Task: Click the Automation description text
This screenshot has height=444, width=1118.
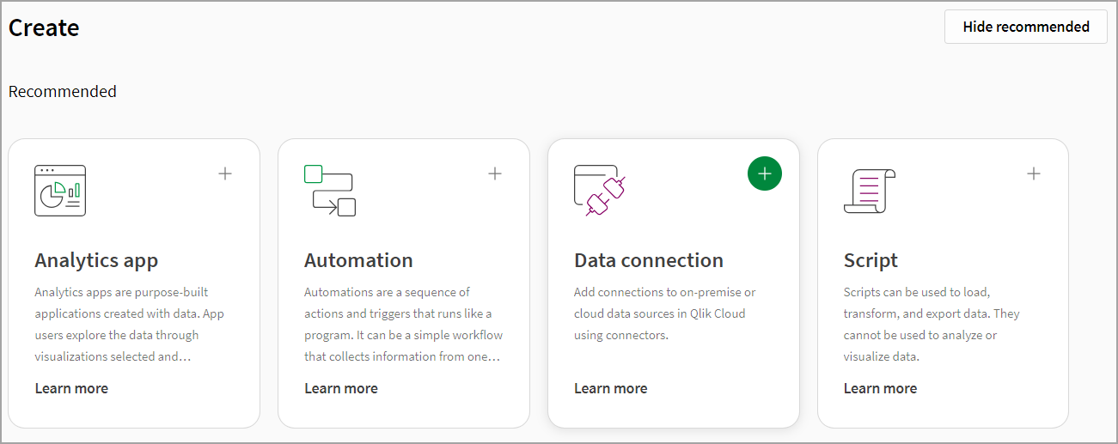Action: tap(404, 324)
